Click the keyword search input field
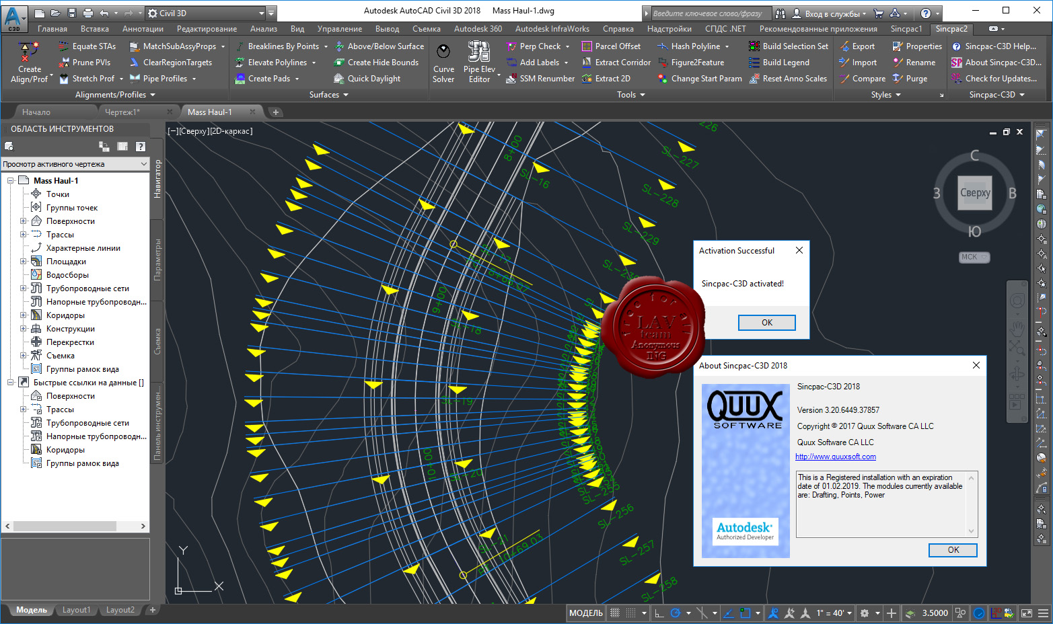This screenshot has height=624, width=1053. [711, 13]
